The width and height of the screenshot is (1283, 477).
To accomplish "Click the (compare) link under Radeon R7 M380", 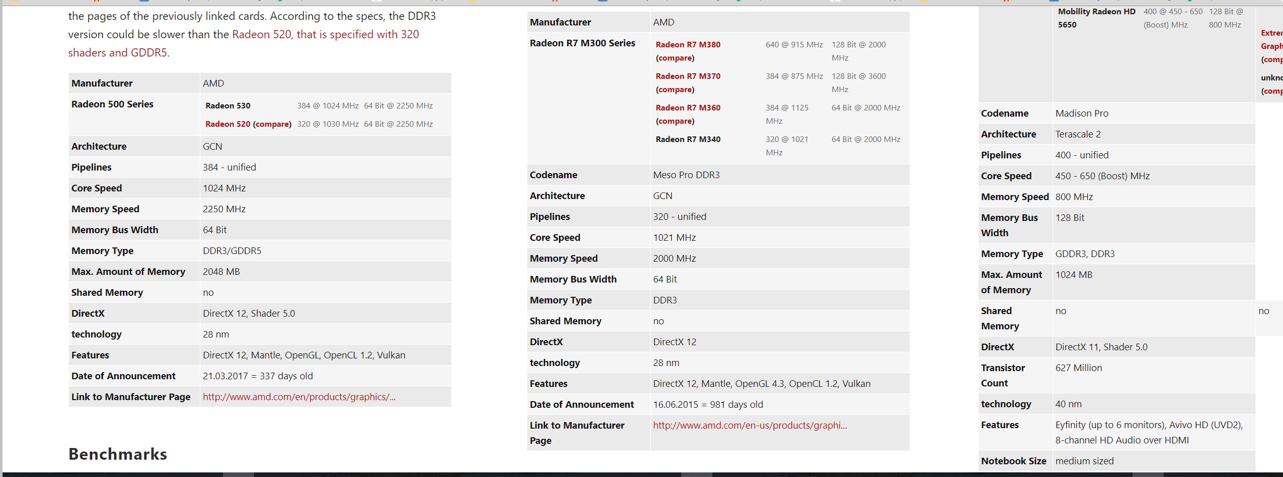I will tap(675, 58).
